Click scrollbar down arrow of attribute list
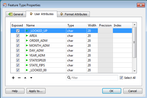This screenshot has width=147, height=98. click(x=135, y=71)
